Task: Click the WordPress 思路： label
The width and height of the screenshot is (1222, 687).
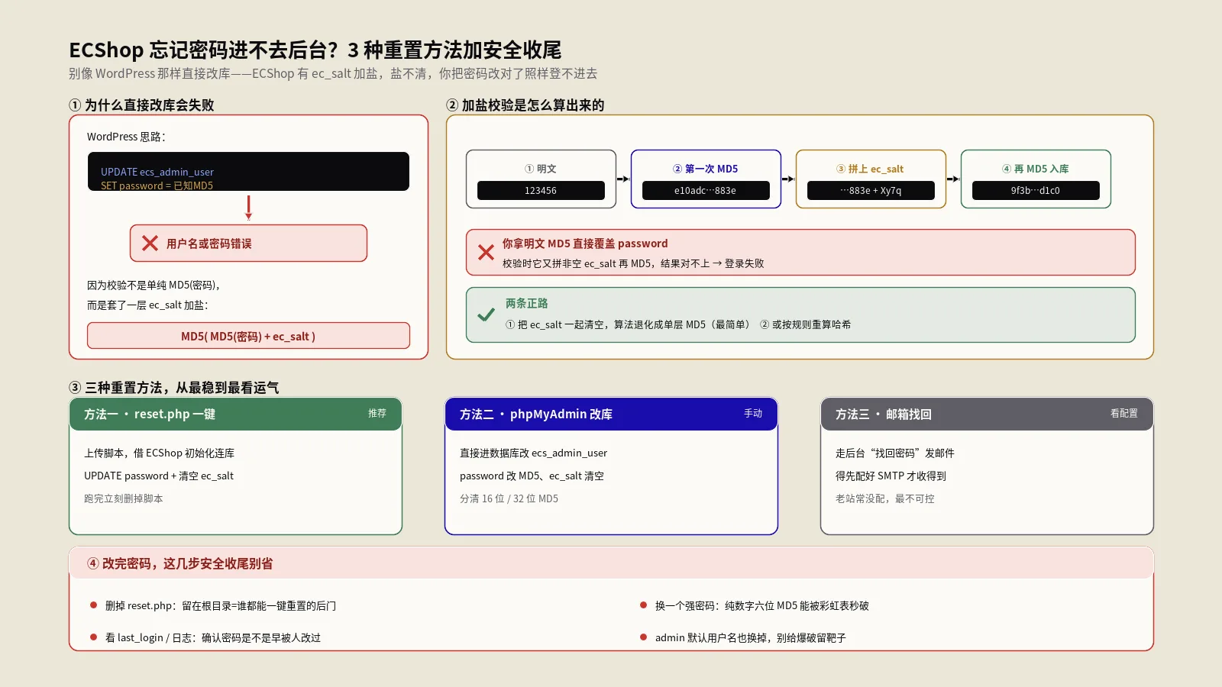Action: point(126,137)
